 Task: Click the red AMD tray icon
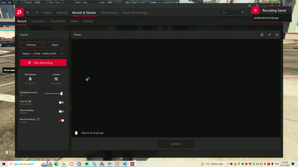[x=269, y=164]
